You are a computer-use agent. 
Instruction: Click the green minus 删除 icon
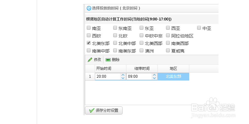pyautogui.click(x=108, y=60)
